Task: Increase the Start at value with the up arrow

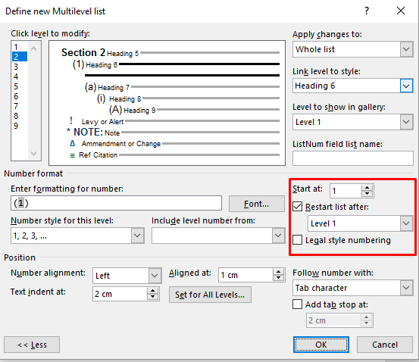Action: 367,188
